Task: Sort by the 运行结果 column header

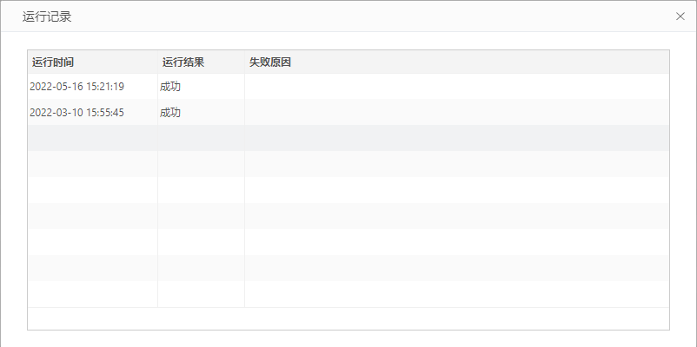Action: [x=183, y=62]
